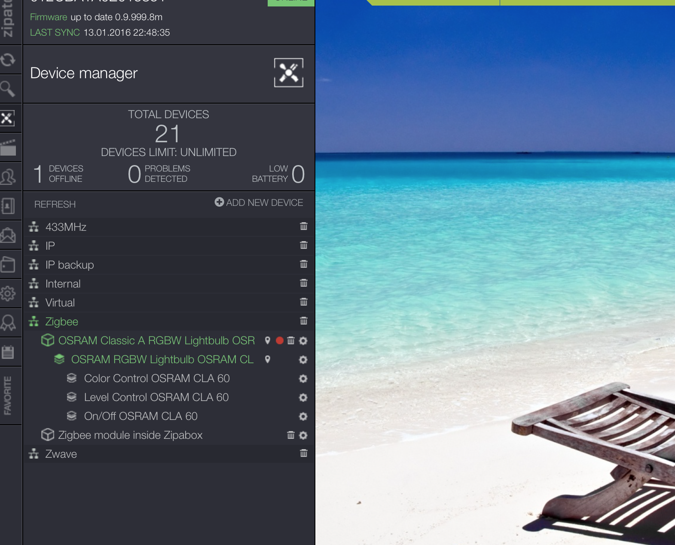675x545 pixels.
Task: Collapse the Zigbee network tree
Action: [61, 321]
